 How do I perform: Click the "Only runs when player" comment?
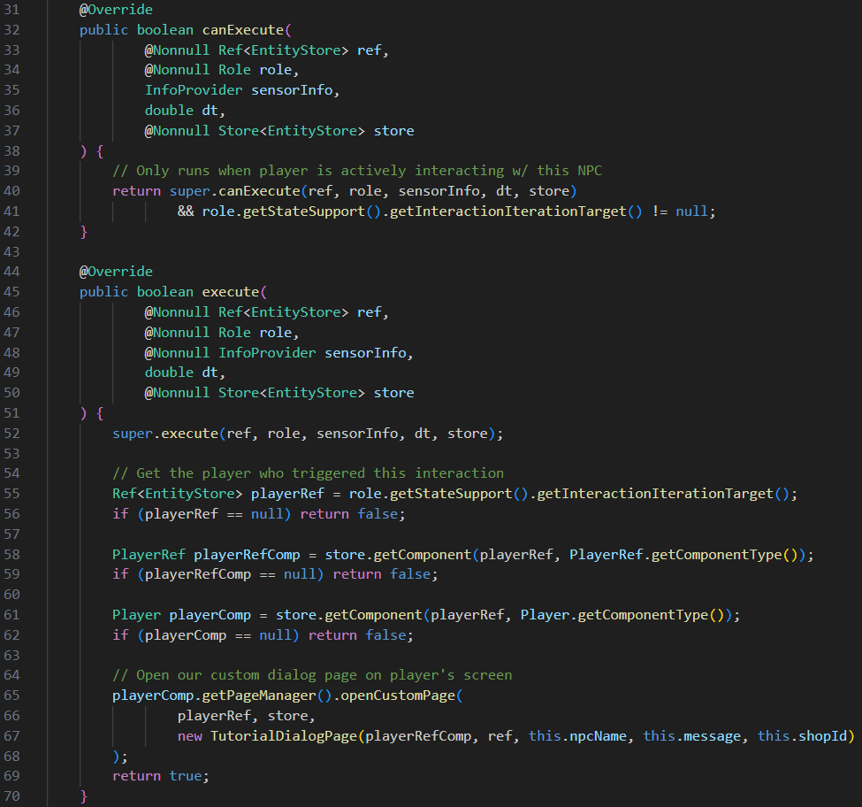(357, 170)
